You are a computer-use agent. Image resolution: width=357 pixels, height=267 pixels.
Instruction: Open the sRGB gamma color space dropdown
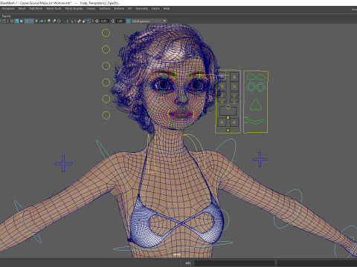click(x=147, y=21)
